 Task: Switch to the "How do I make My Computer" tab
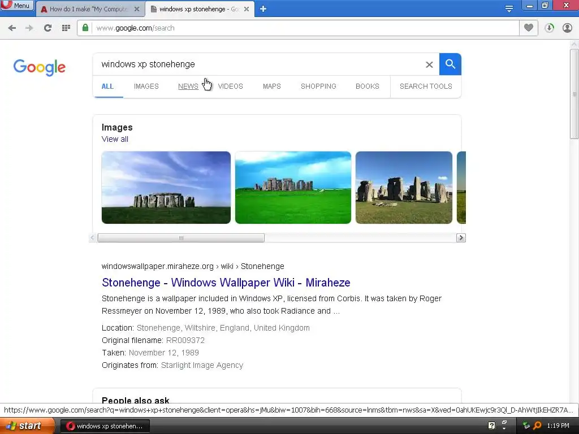tap(89, 9)
